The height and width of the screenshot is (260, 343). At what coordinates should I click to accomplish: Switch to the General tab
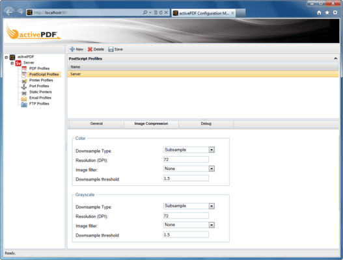click(96, 124)
